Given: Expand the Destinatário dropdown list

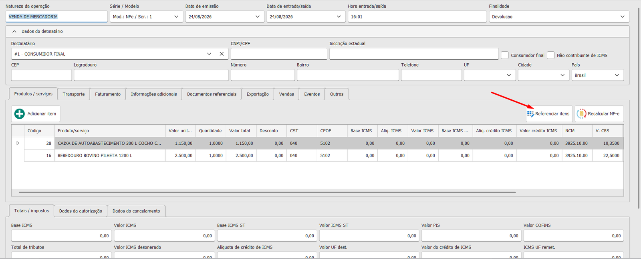Looking at the screenshot, I should pyautogui.click(x=209, y=54).
